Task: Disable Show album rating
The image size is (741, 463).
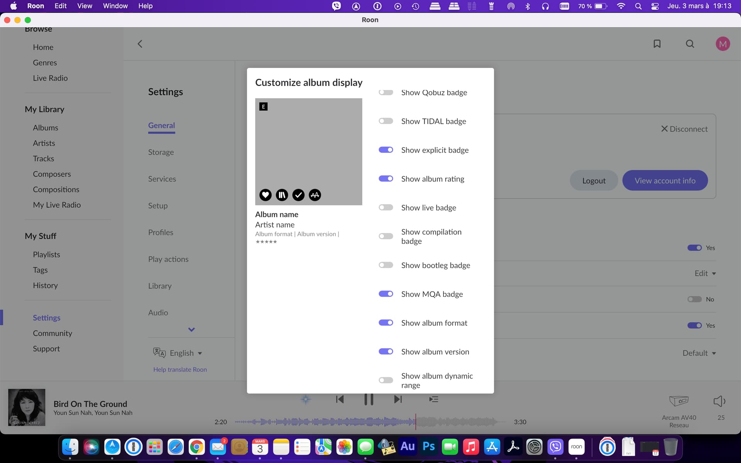Action: pos(386,179)
